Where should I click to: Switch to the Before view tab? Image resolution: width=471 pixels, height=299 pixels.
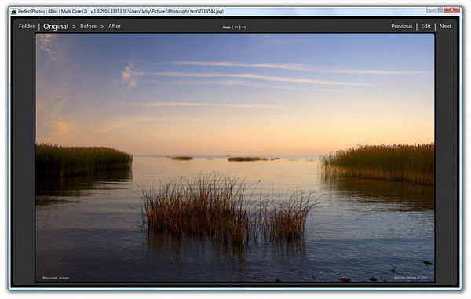(88, 27)
